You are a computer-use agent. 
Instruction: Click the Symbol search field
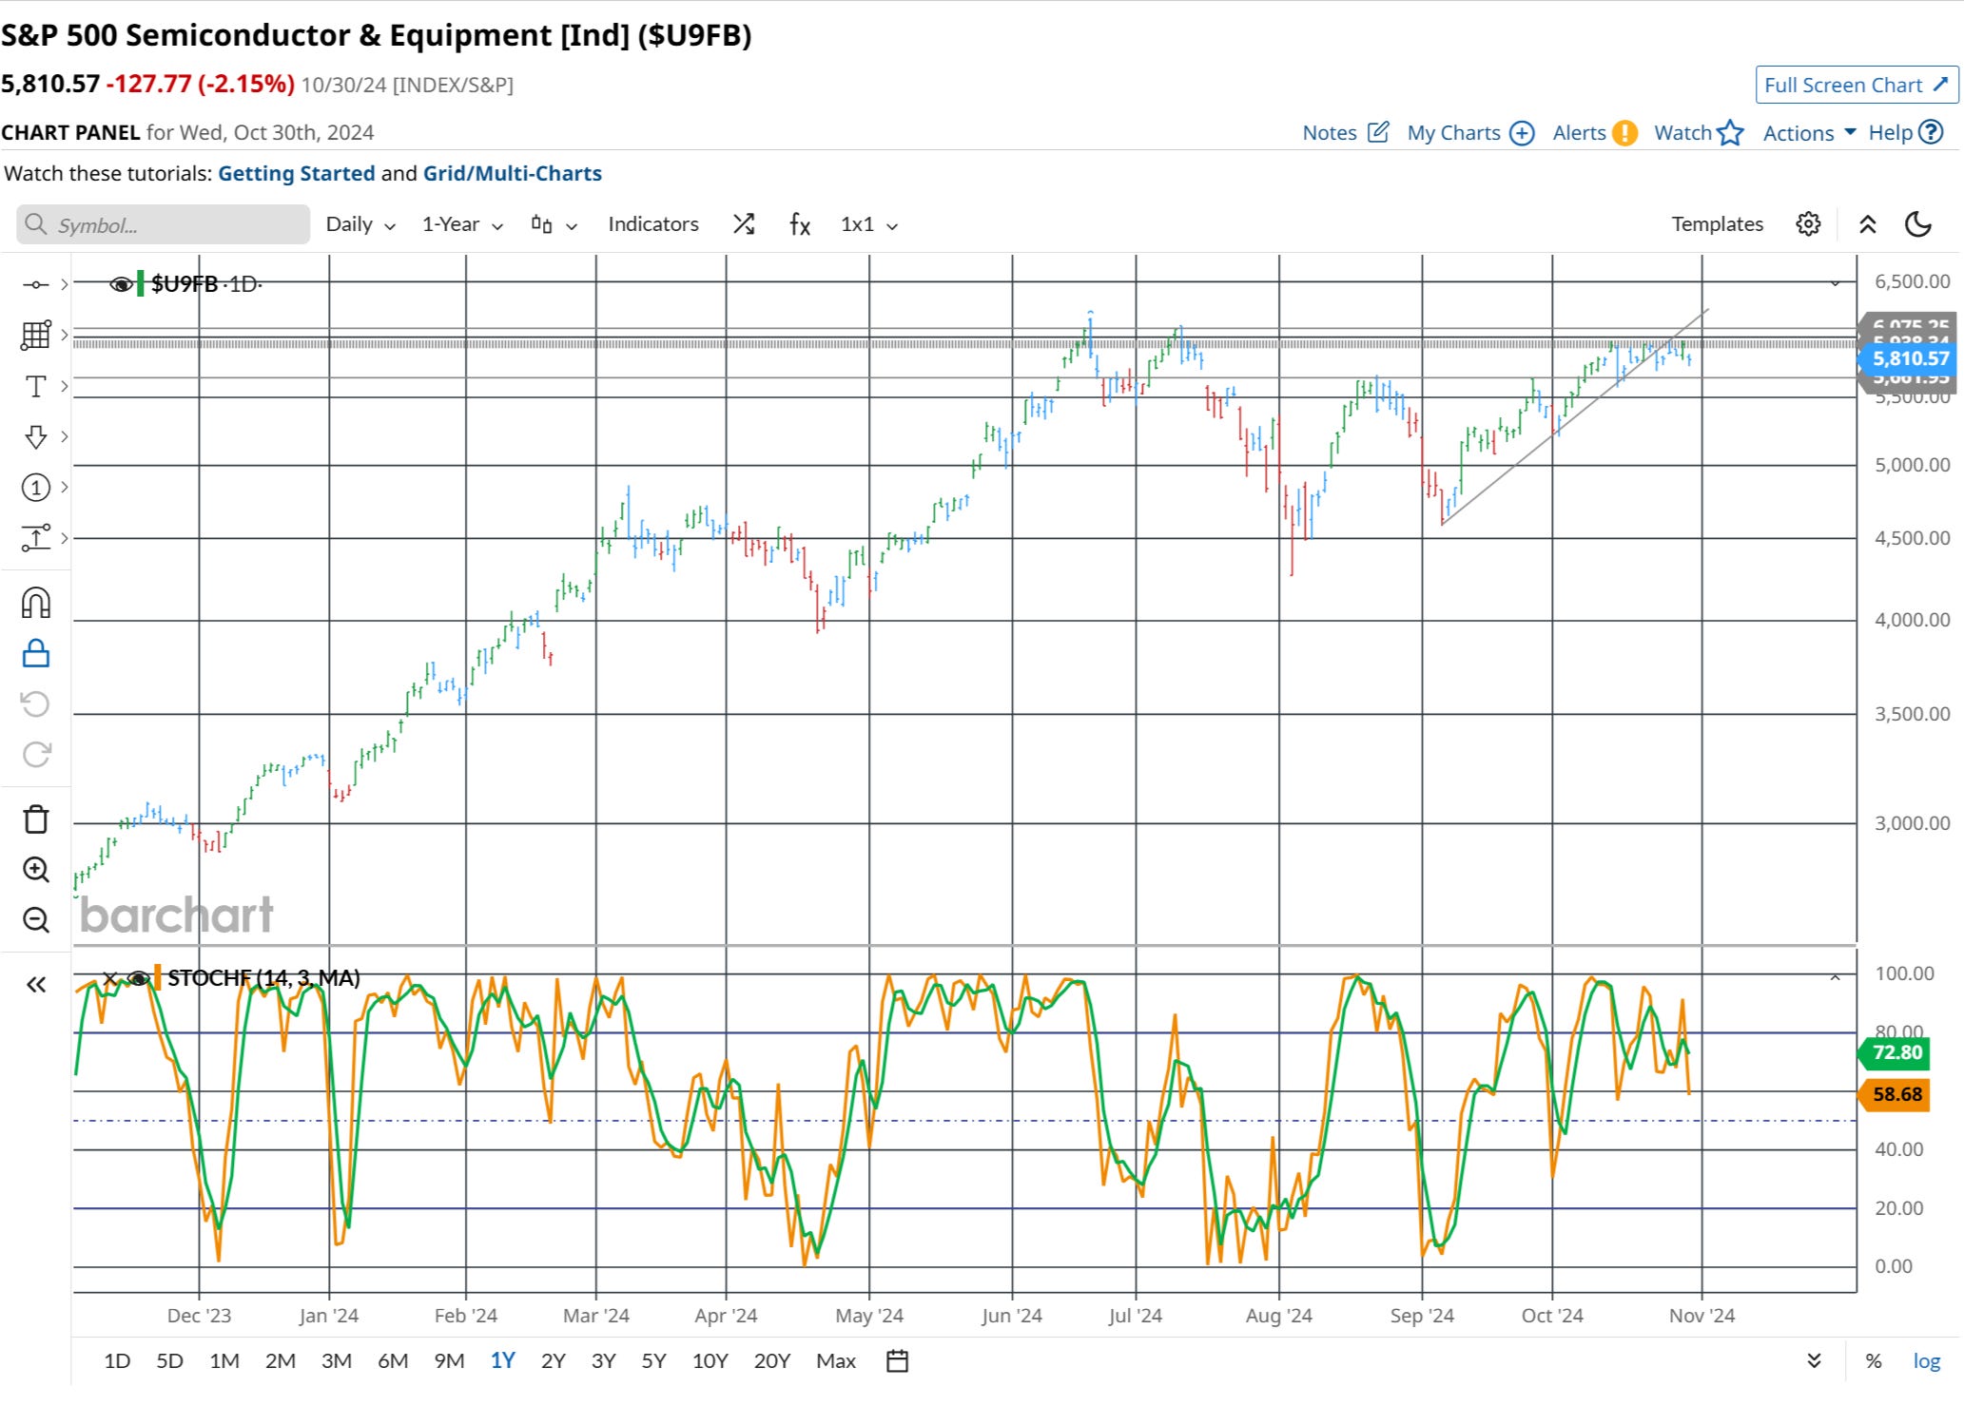coord(164,224)
